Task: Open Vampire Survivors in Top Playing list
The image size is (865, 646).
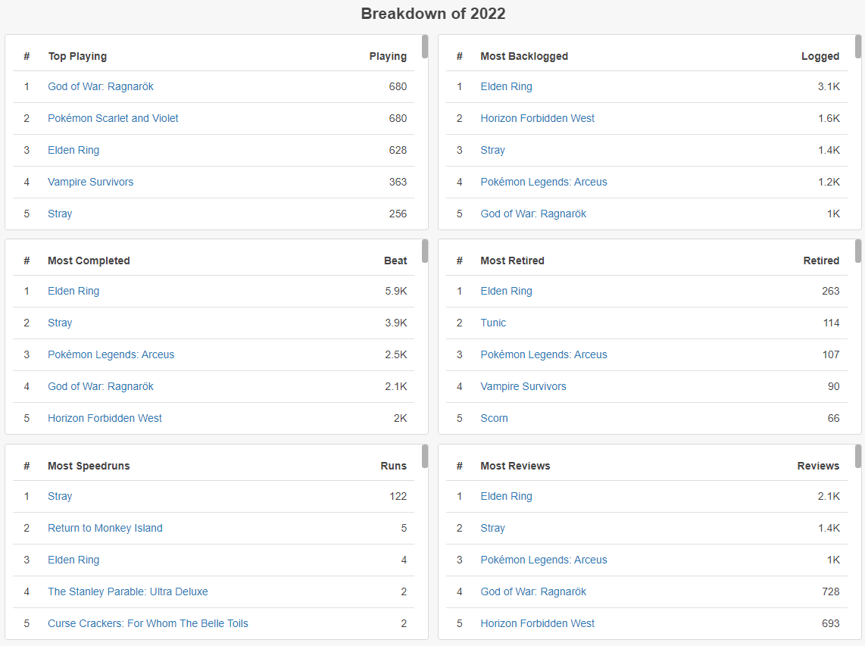Action: click(x=90, y=182)
